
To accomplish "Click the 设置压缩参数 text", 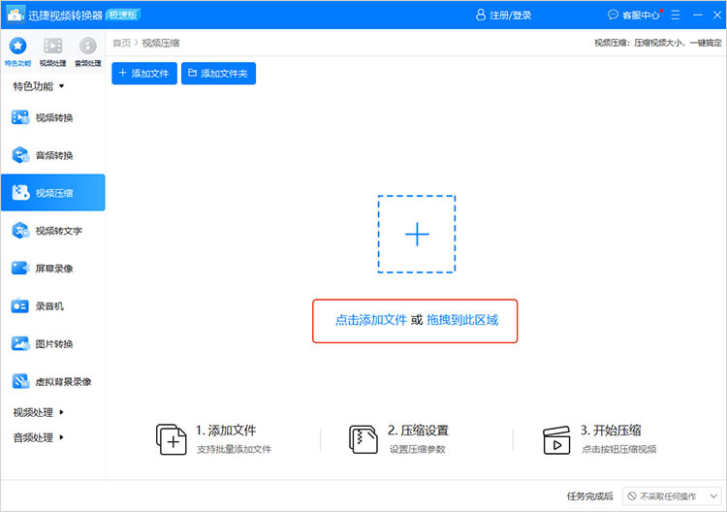I will point(417,449).
